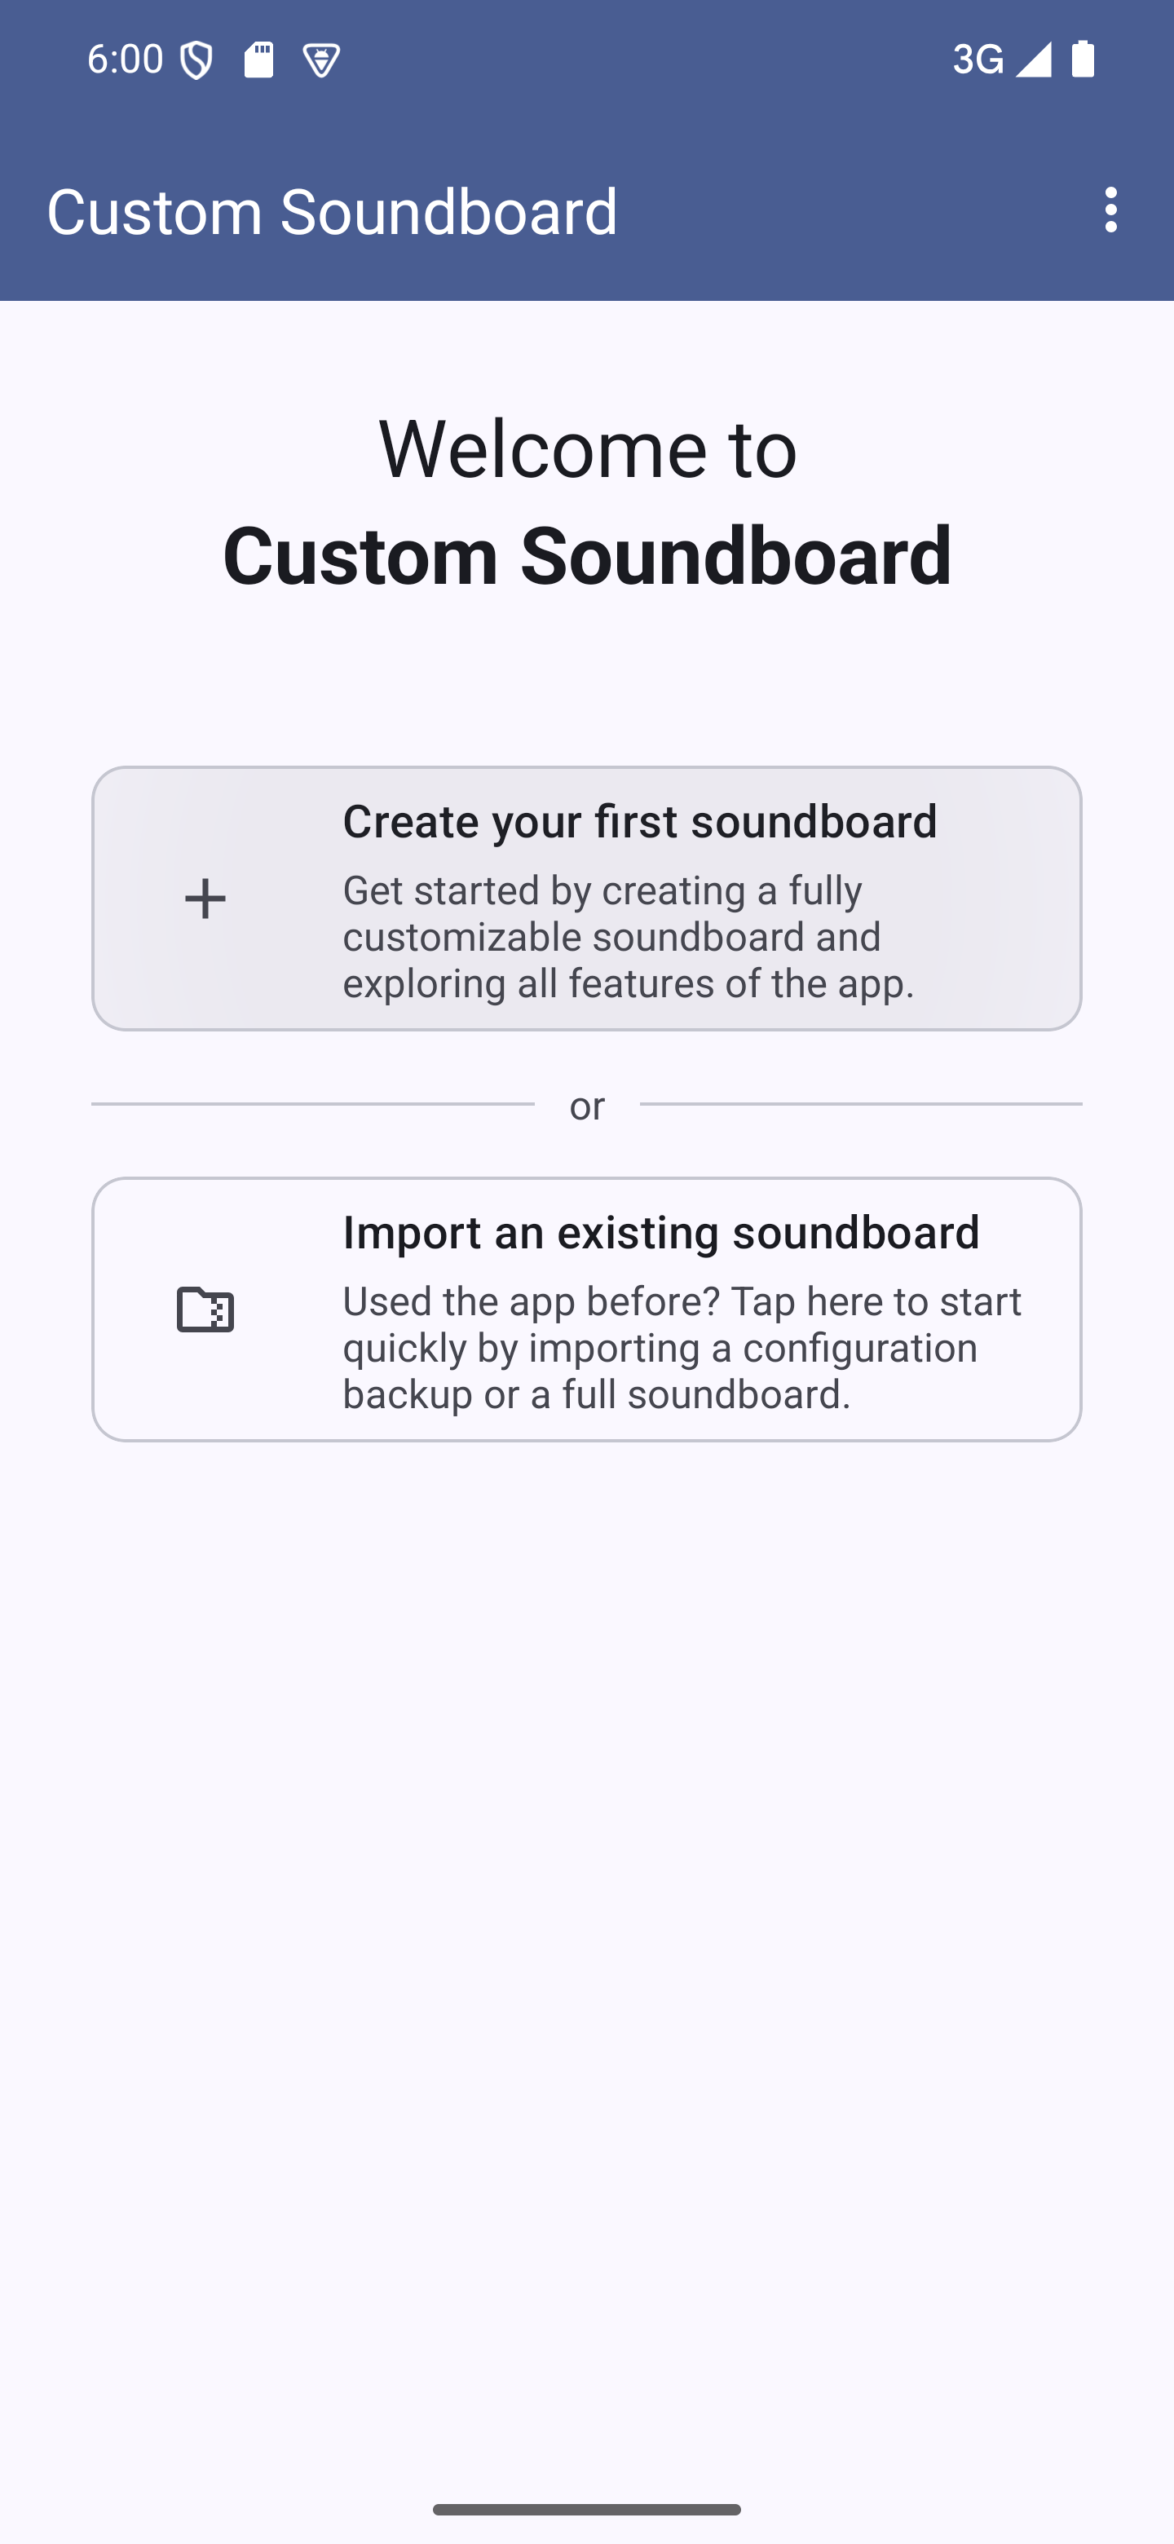Screen dimensions: 1174x2544
Task: Tap the divider line left of "or"
Action: coord(312,1104)
